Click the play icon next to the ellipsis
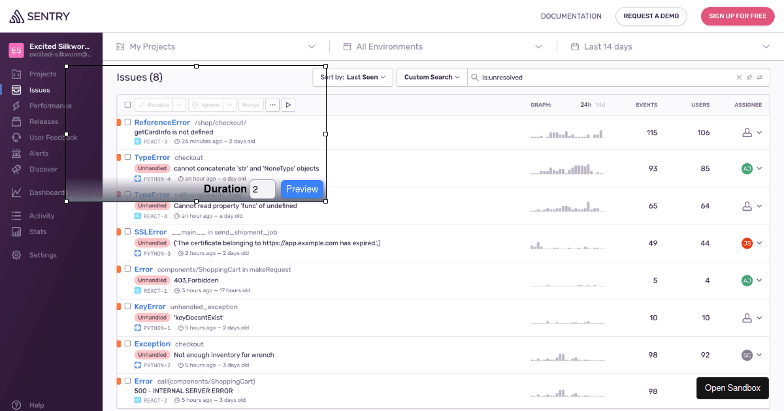 pos(288,104)
